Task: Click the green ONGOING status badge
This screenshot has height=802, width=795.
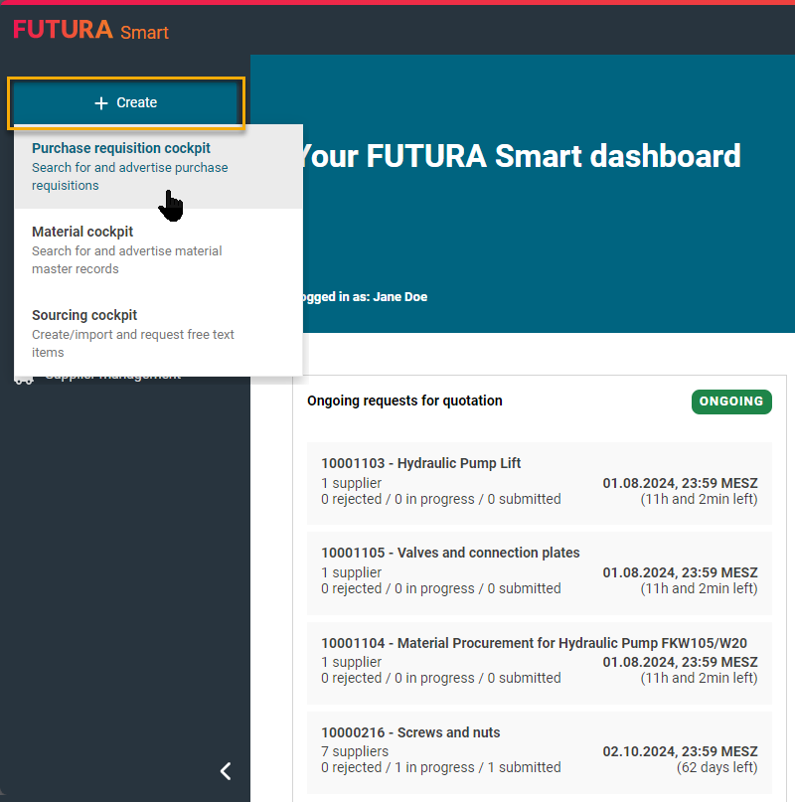Action: [x=731, y=401]
